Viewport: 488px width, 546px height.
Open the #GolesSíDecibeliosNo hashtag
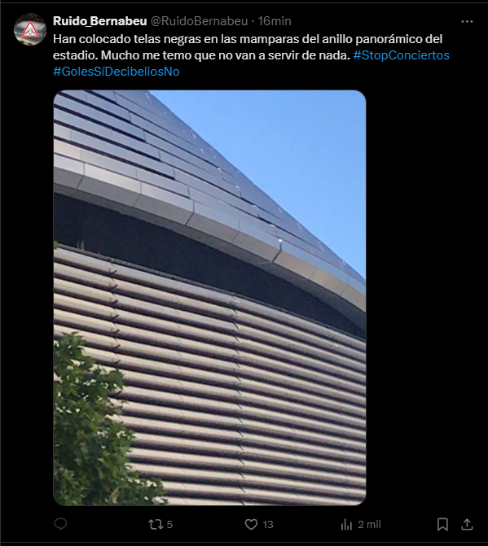117,72
